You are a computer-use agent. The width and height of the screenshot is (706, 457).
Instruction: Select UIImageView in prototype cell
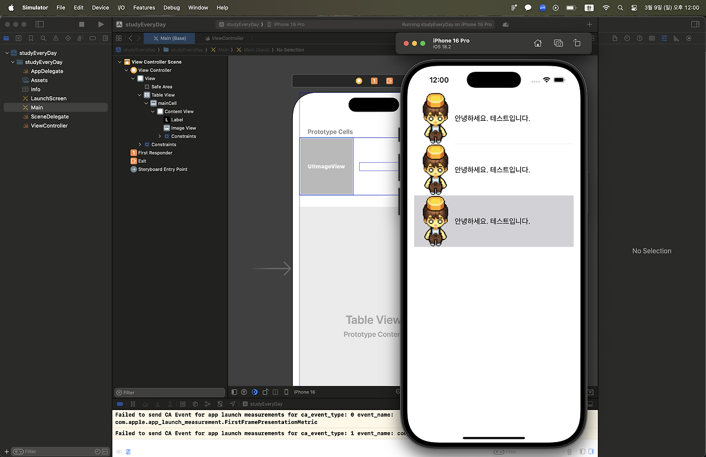tap(327, 166)
